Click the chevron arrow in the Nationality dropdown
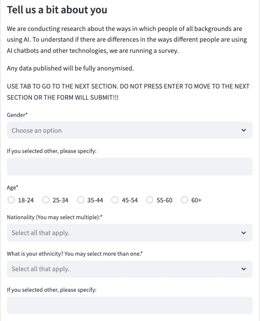 pos(244,233)
